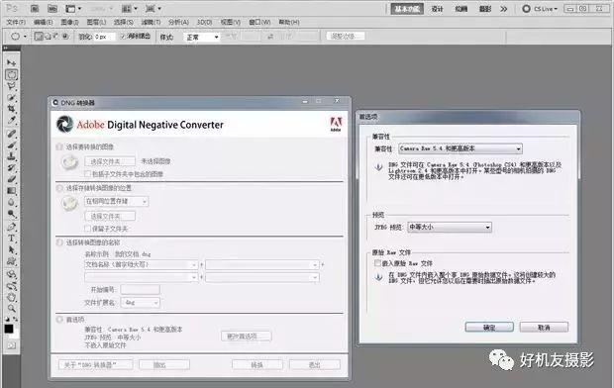The height and width of the screenshot is (388, 614).
Task: Select the Type tool
Action: coord(11,239)
